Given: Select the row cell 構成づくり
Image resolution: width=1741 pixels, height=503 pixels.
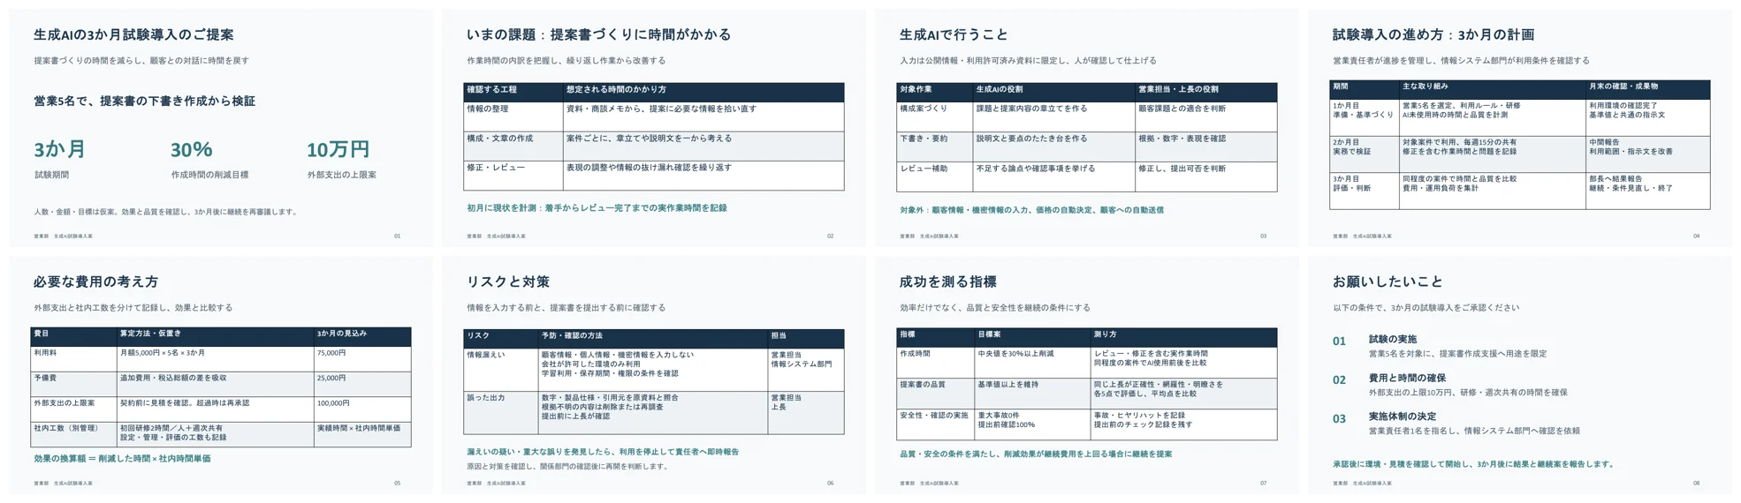Looking at the screenshot, I should [x=935, y=116].
